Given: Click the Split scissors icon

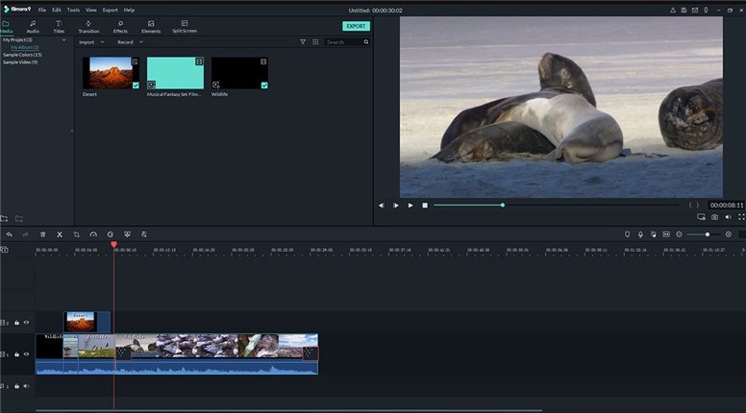Looking at the screenshot, I should 60,234.
